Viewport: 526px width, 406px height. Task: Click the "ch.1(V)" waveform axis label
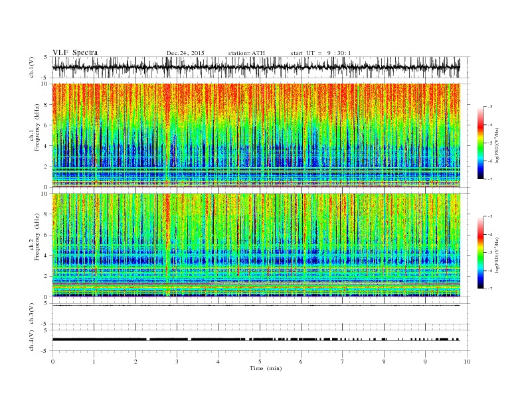coord(32,67)
